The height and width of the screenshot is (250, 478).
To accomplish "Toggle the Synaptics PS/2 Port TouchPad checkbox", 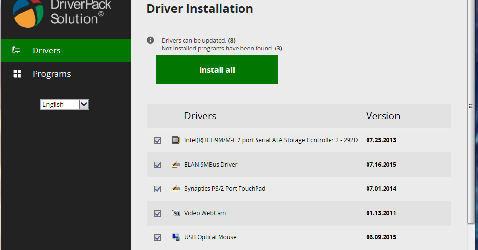I will [x=157, y=189].
